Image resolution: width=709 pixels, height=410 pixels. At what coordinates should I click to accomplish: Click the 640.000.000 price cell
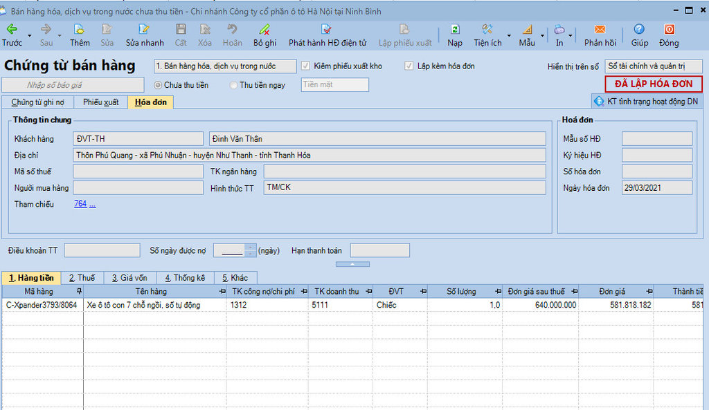coord(540,305)
